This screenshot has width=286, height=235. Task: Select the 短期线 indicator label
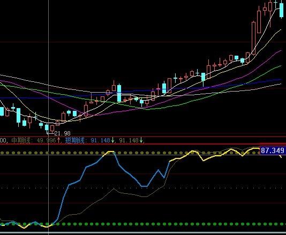pos(75,140)
